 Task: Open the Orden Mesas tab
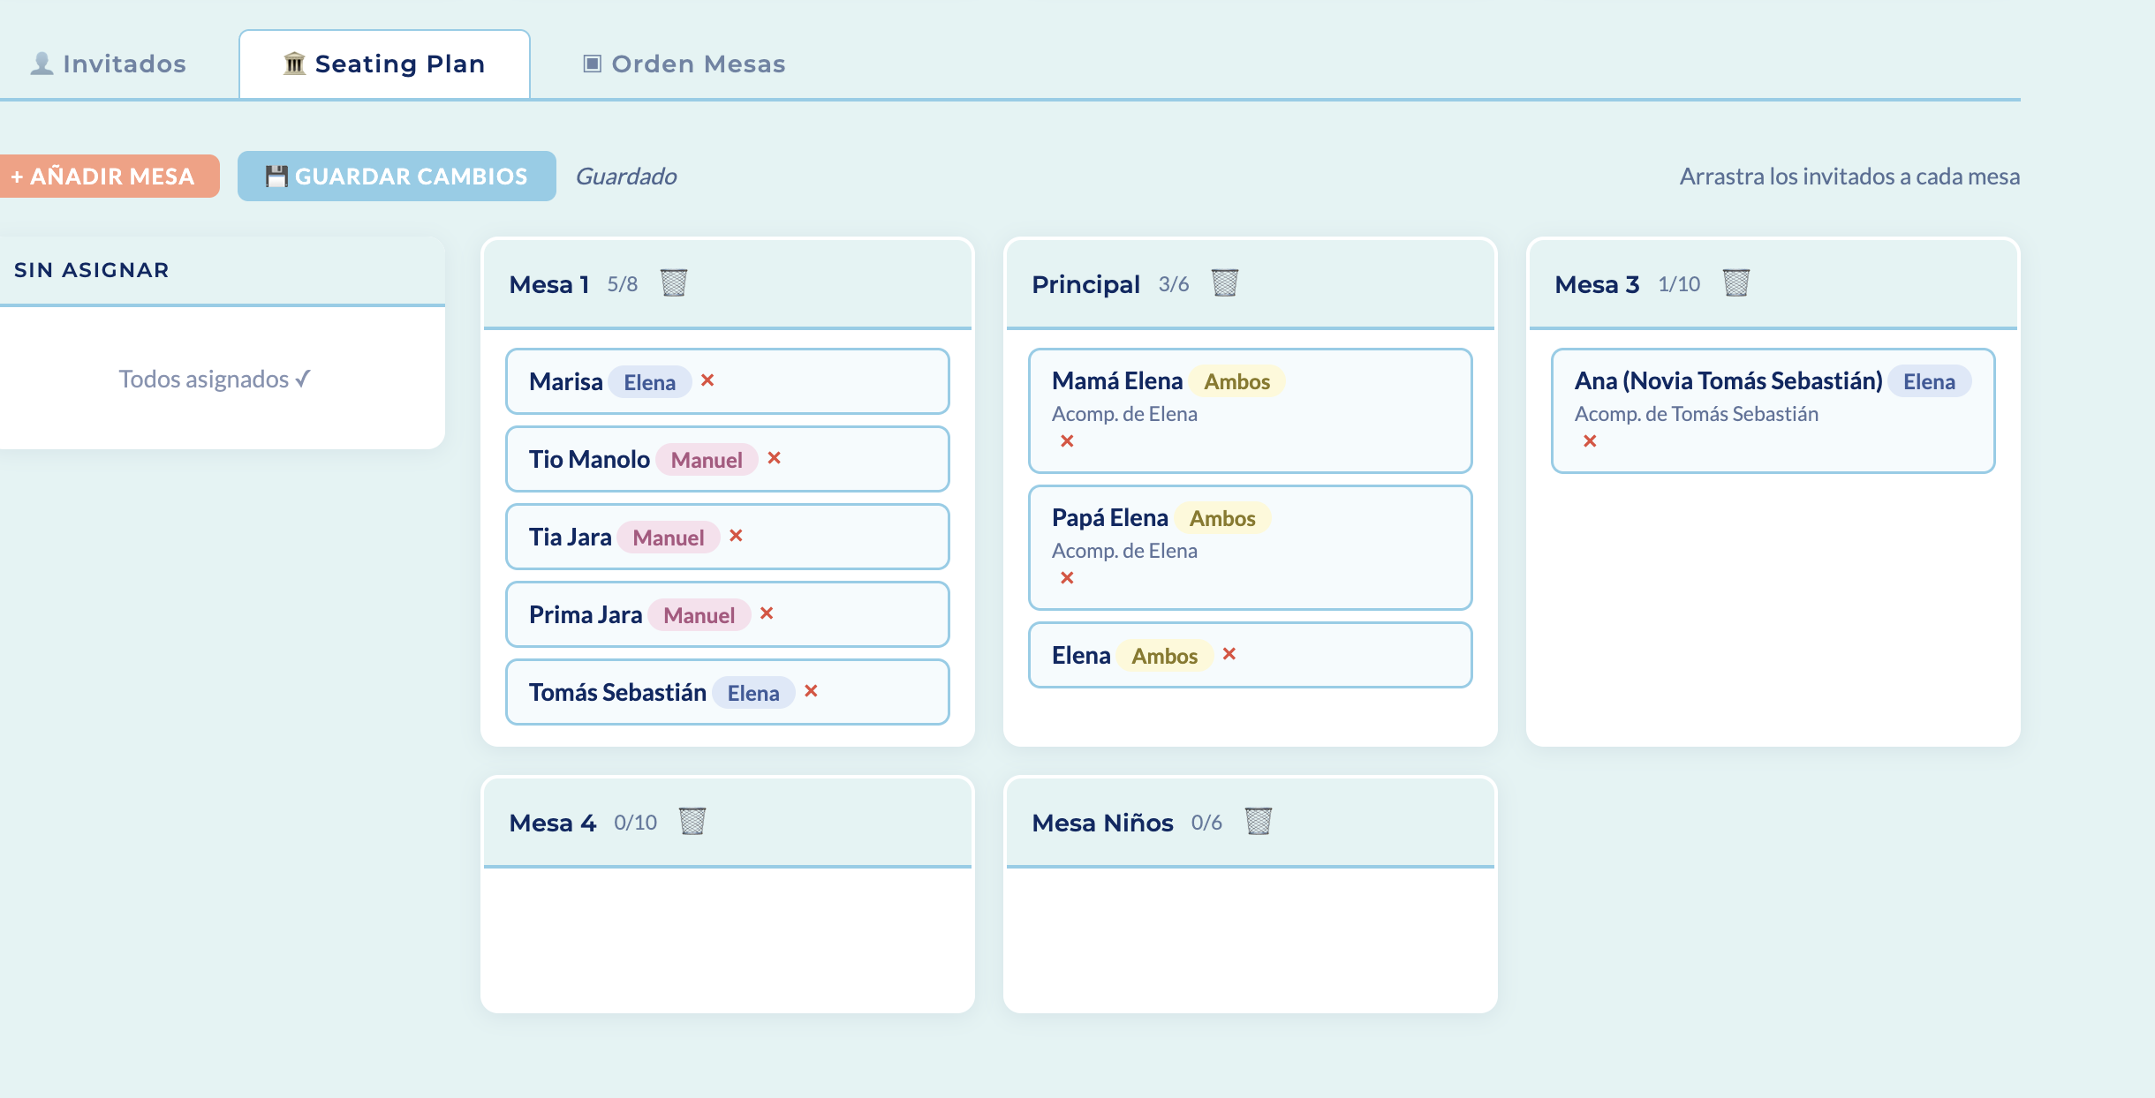(684, 64)
